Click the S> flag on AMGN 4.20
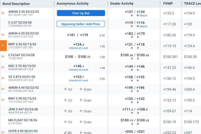The height and width of the screenshot is (134, 201). coord(3,35)
